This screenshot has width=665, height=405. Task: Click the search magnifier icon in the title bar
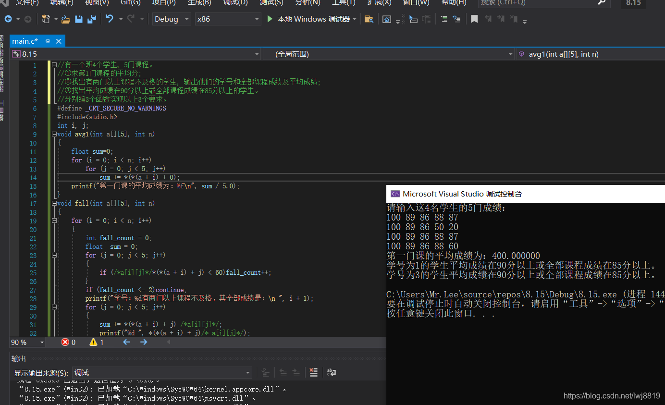click(602, 2)
